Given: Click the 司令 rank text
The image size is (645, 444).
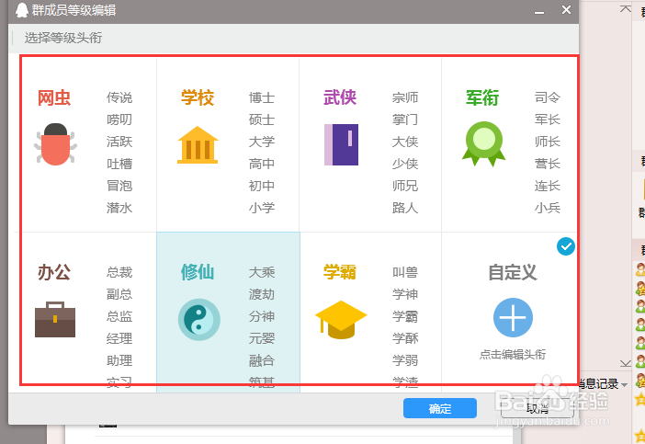Looking at the screenshot, I should pos(548,97).
